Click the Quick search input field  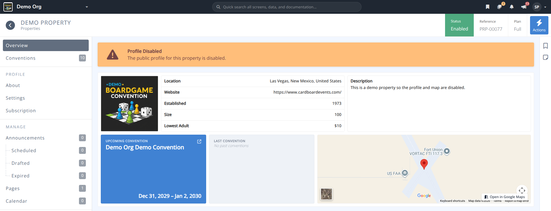(x=287, y=7)
